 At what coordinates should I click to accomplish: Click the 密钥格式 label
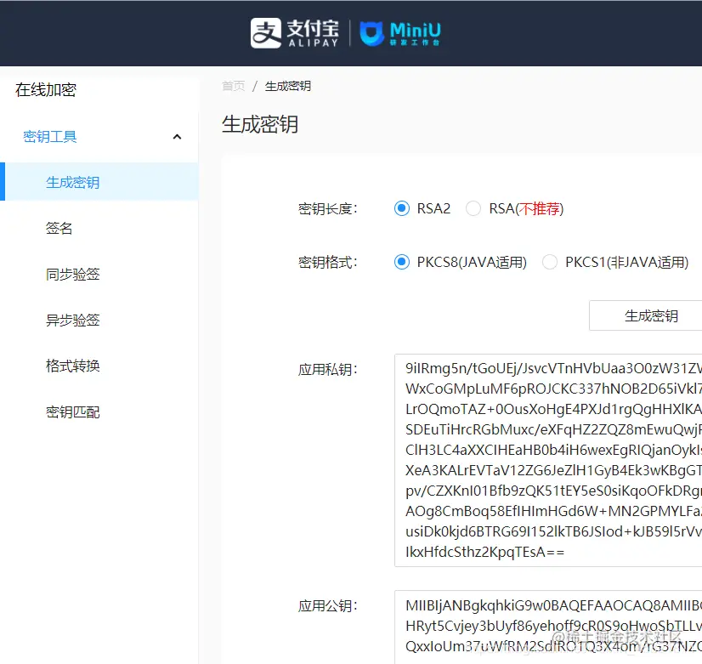(x=328, y=262)
